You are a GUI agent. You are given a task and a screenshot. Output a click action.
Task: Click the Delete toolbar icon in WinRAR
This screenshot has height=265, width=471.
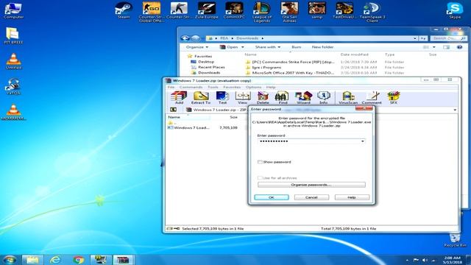(263, 98)
